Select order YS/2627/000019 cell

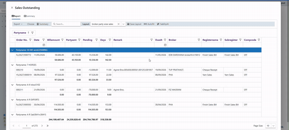point(24,75)
